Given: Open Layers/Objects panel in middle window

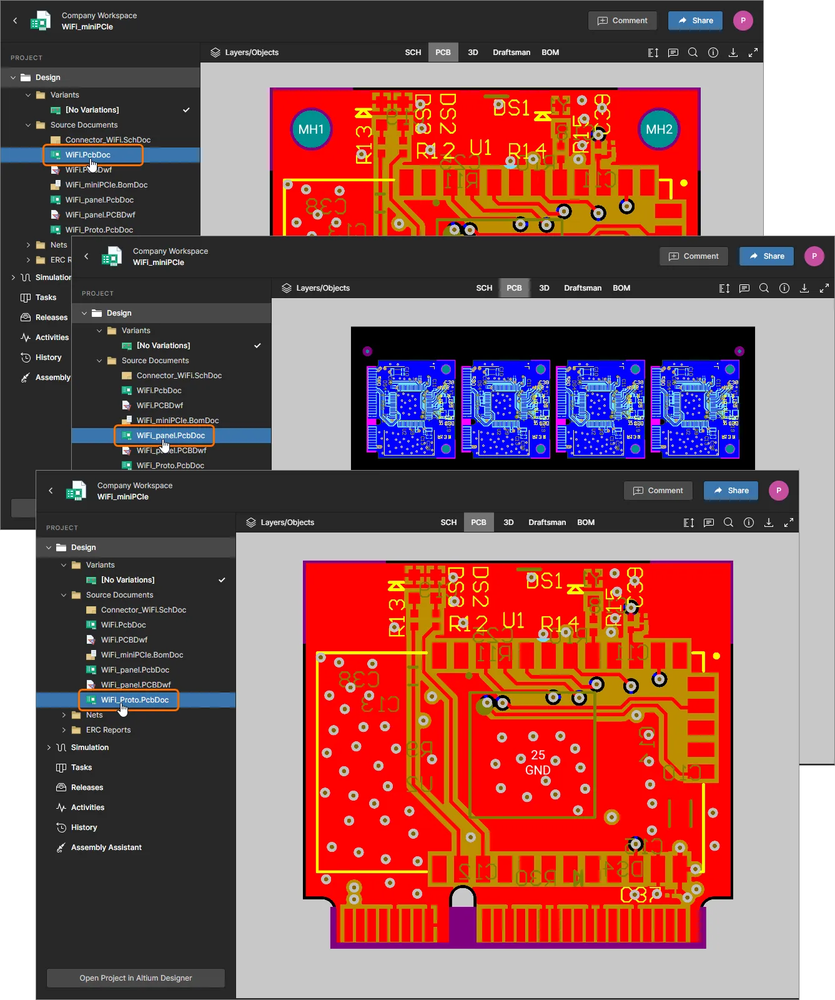Looking at the screenshot, I should point(315,288).
